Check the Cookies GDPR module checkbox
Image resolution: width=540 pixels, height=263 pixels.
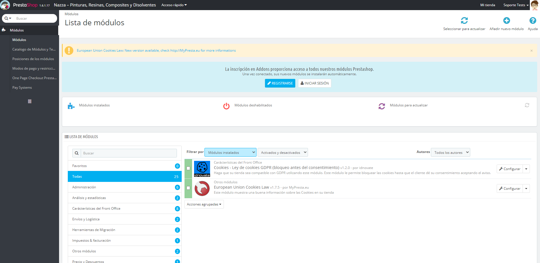[x=188, y=168]
